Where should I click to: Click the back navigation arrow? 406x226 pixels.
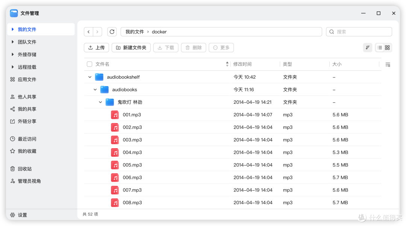coord(88,32)
